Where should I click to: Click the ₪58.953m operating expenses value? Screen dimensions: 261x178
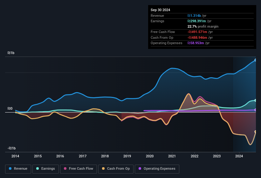click(x=196, y=43)
